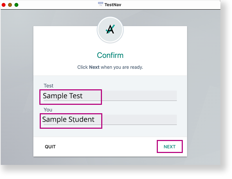Click an empty area of the title bar
232x179 pixels.
[169, 5]
